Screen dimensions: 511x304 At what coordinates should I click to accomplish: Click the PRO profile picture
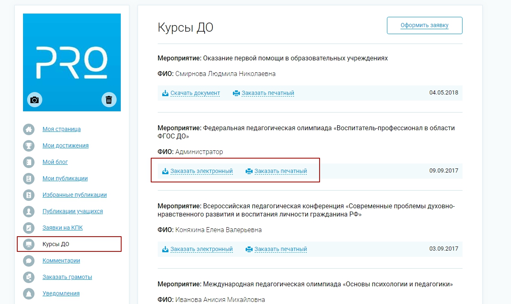point(72,58)
